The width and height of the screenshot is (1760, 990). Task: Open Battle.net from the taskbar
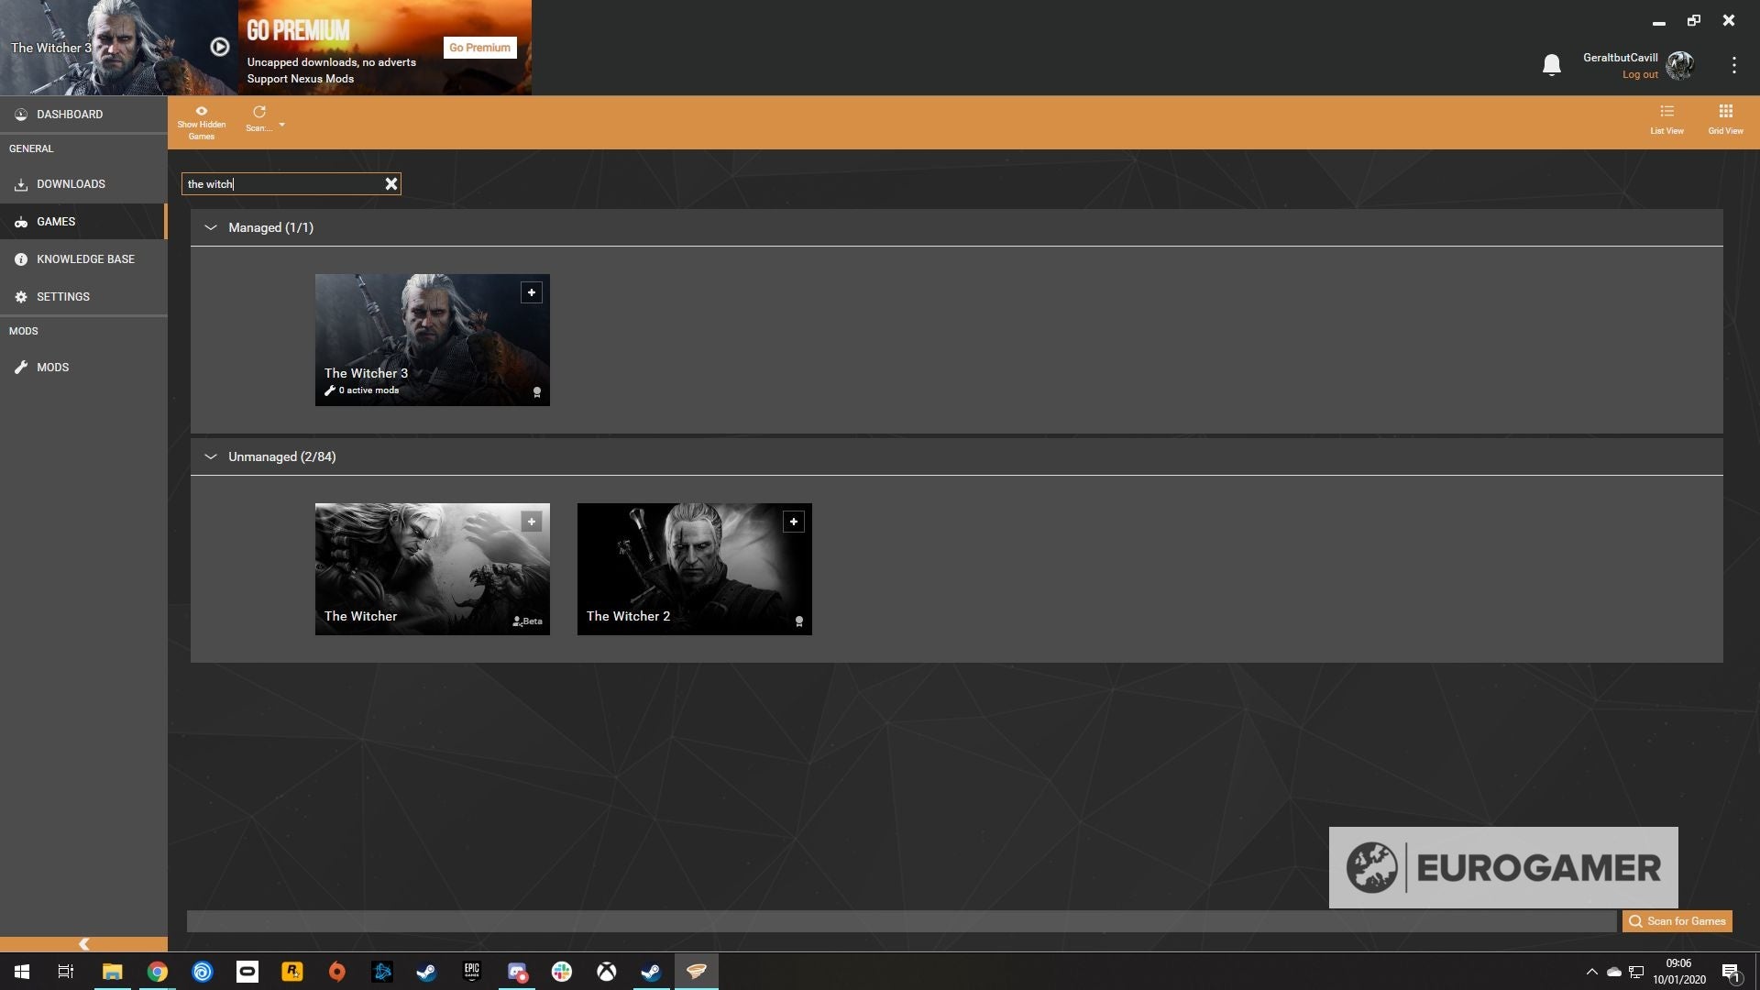tap(382, 972)
